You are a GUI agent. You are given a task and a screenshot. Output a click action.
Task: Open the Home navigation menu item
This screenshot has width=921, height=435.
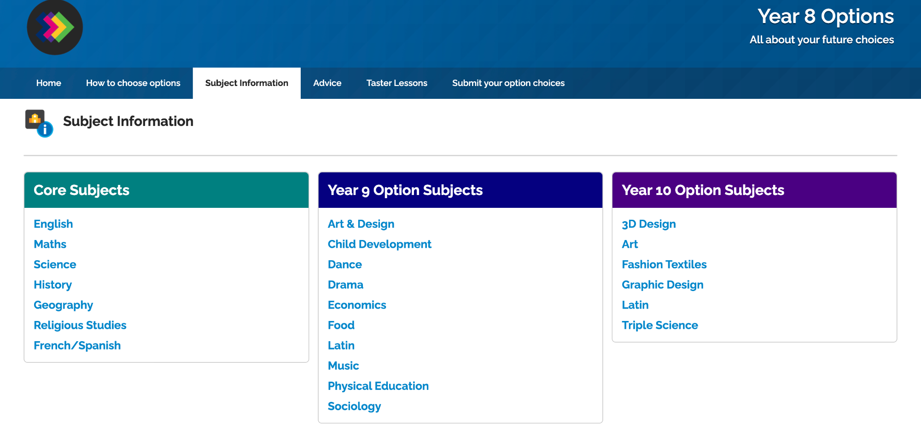click(48, 83)
